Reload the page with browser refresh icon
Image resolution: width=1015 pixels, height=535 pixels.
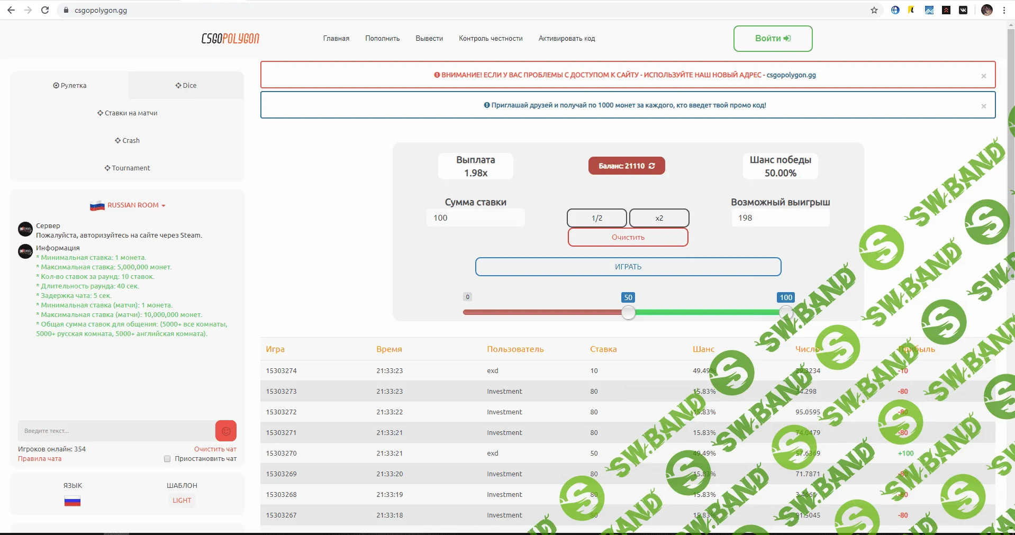[45, 10]
